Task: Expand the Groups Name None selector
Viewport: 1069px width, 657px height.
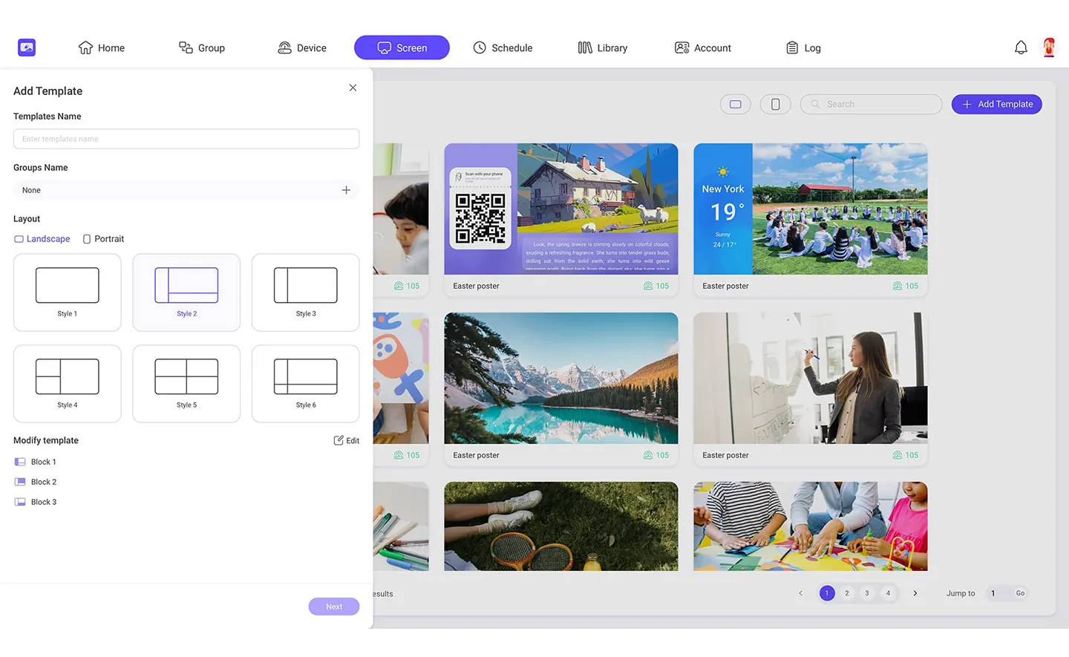Action: click(x=178, y=190)
